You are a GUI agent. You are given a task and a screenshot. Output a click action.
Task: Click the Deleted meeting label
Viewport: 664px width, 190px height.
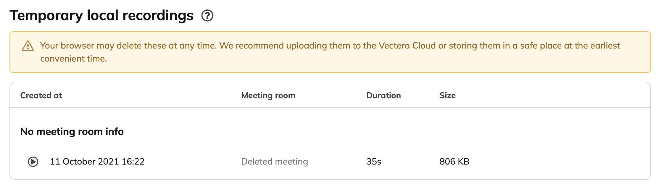(x=275, y=162)
